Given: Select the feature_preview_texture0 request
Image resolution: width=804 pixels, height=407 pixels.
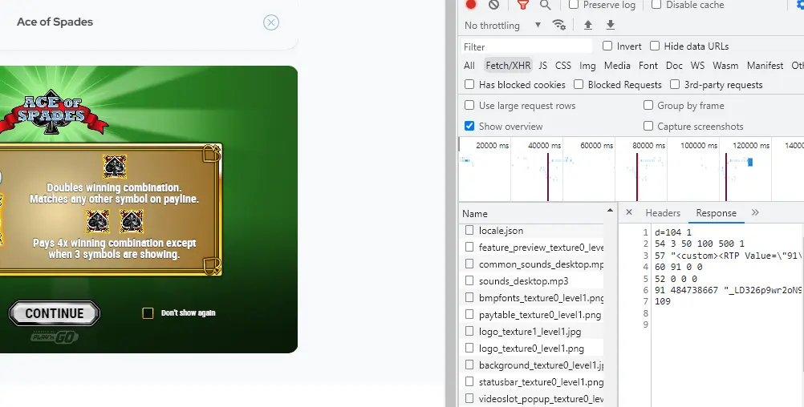Looking at the screenshot, I should [x=532, y=248].
